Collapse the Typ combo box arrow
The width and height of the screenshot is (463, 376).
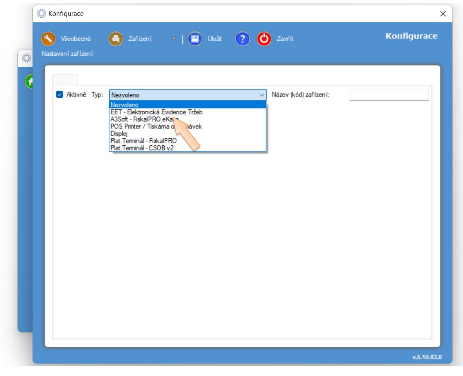261,95
